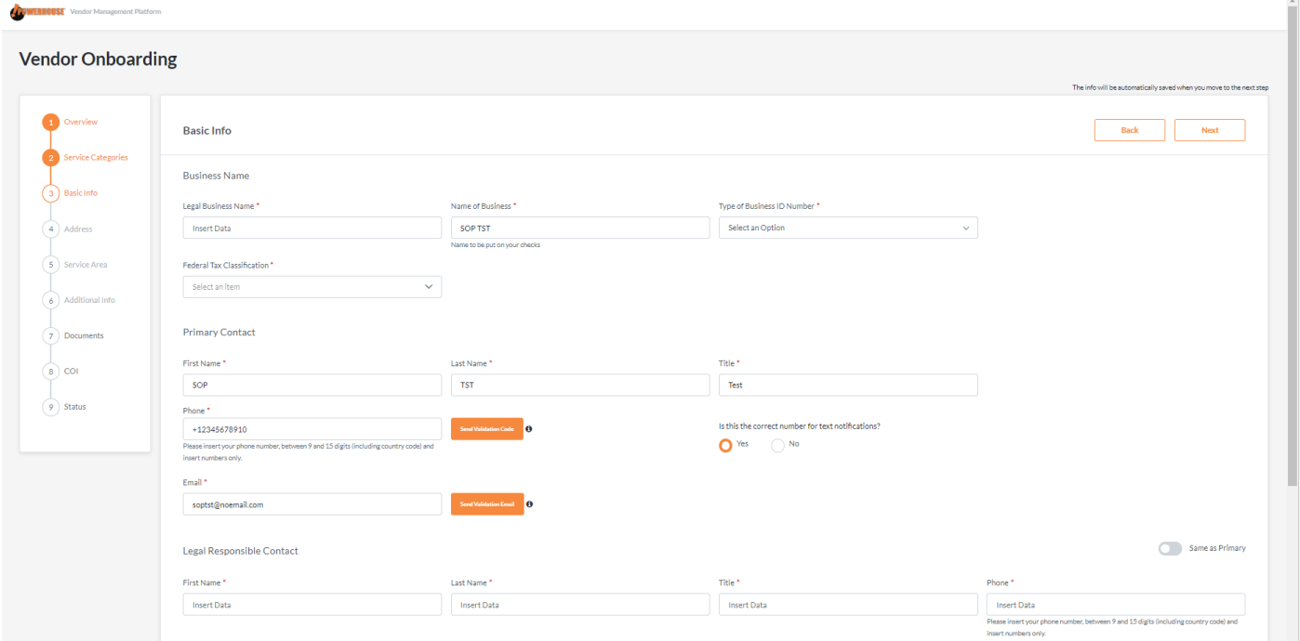
Task: Click step 9 Status circle icon
Action: pyautogui.click(x=51, y=408)
